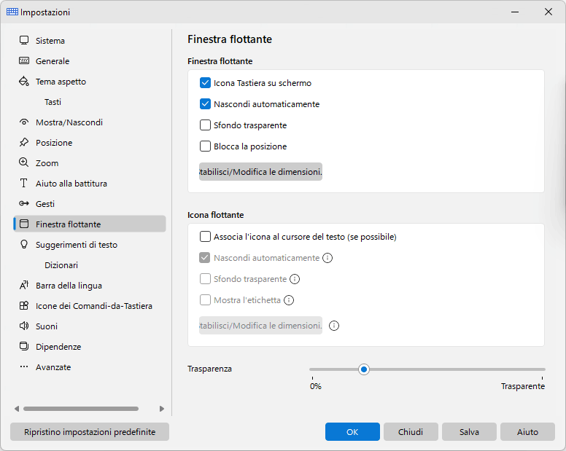
Task: Click the Suggerimenti di testo lightbulb icon
Action: pos(24,244)
